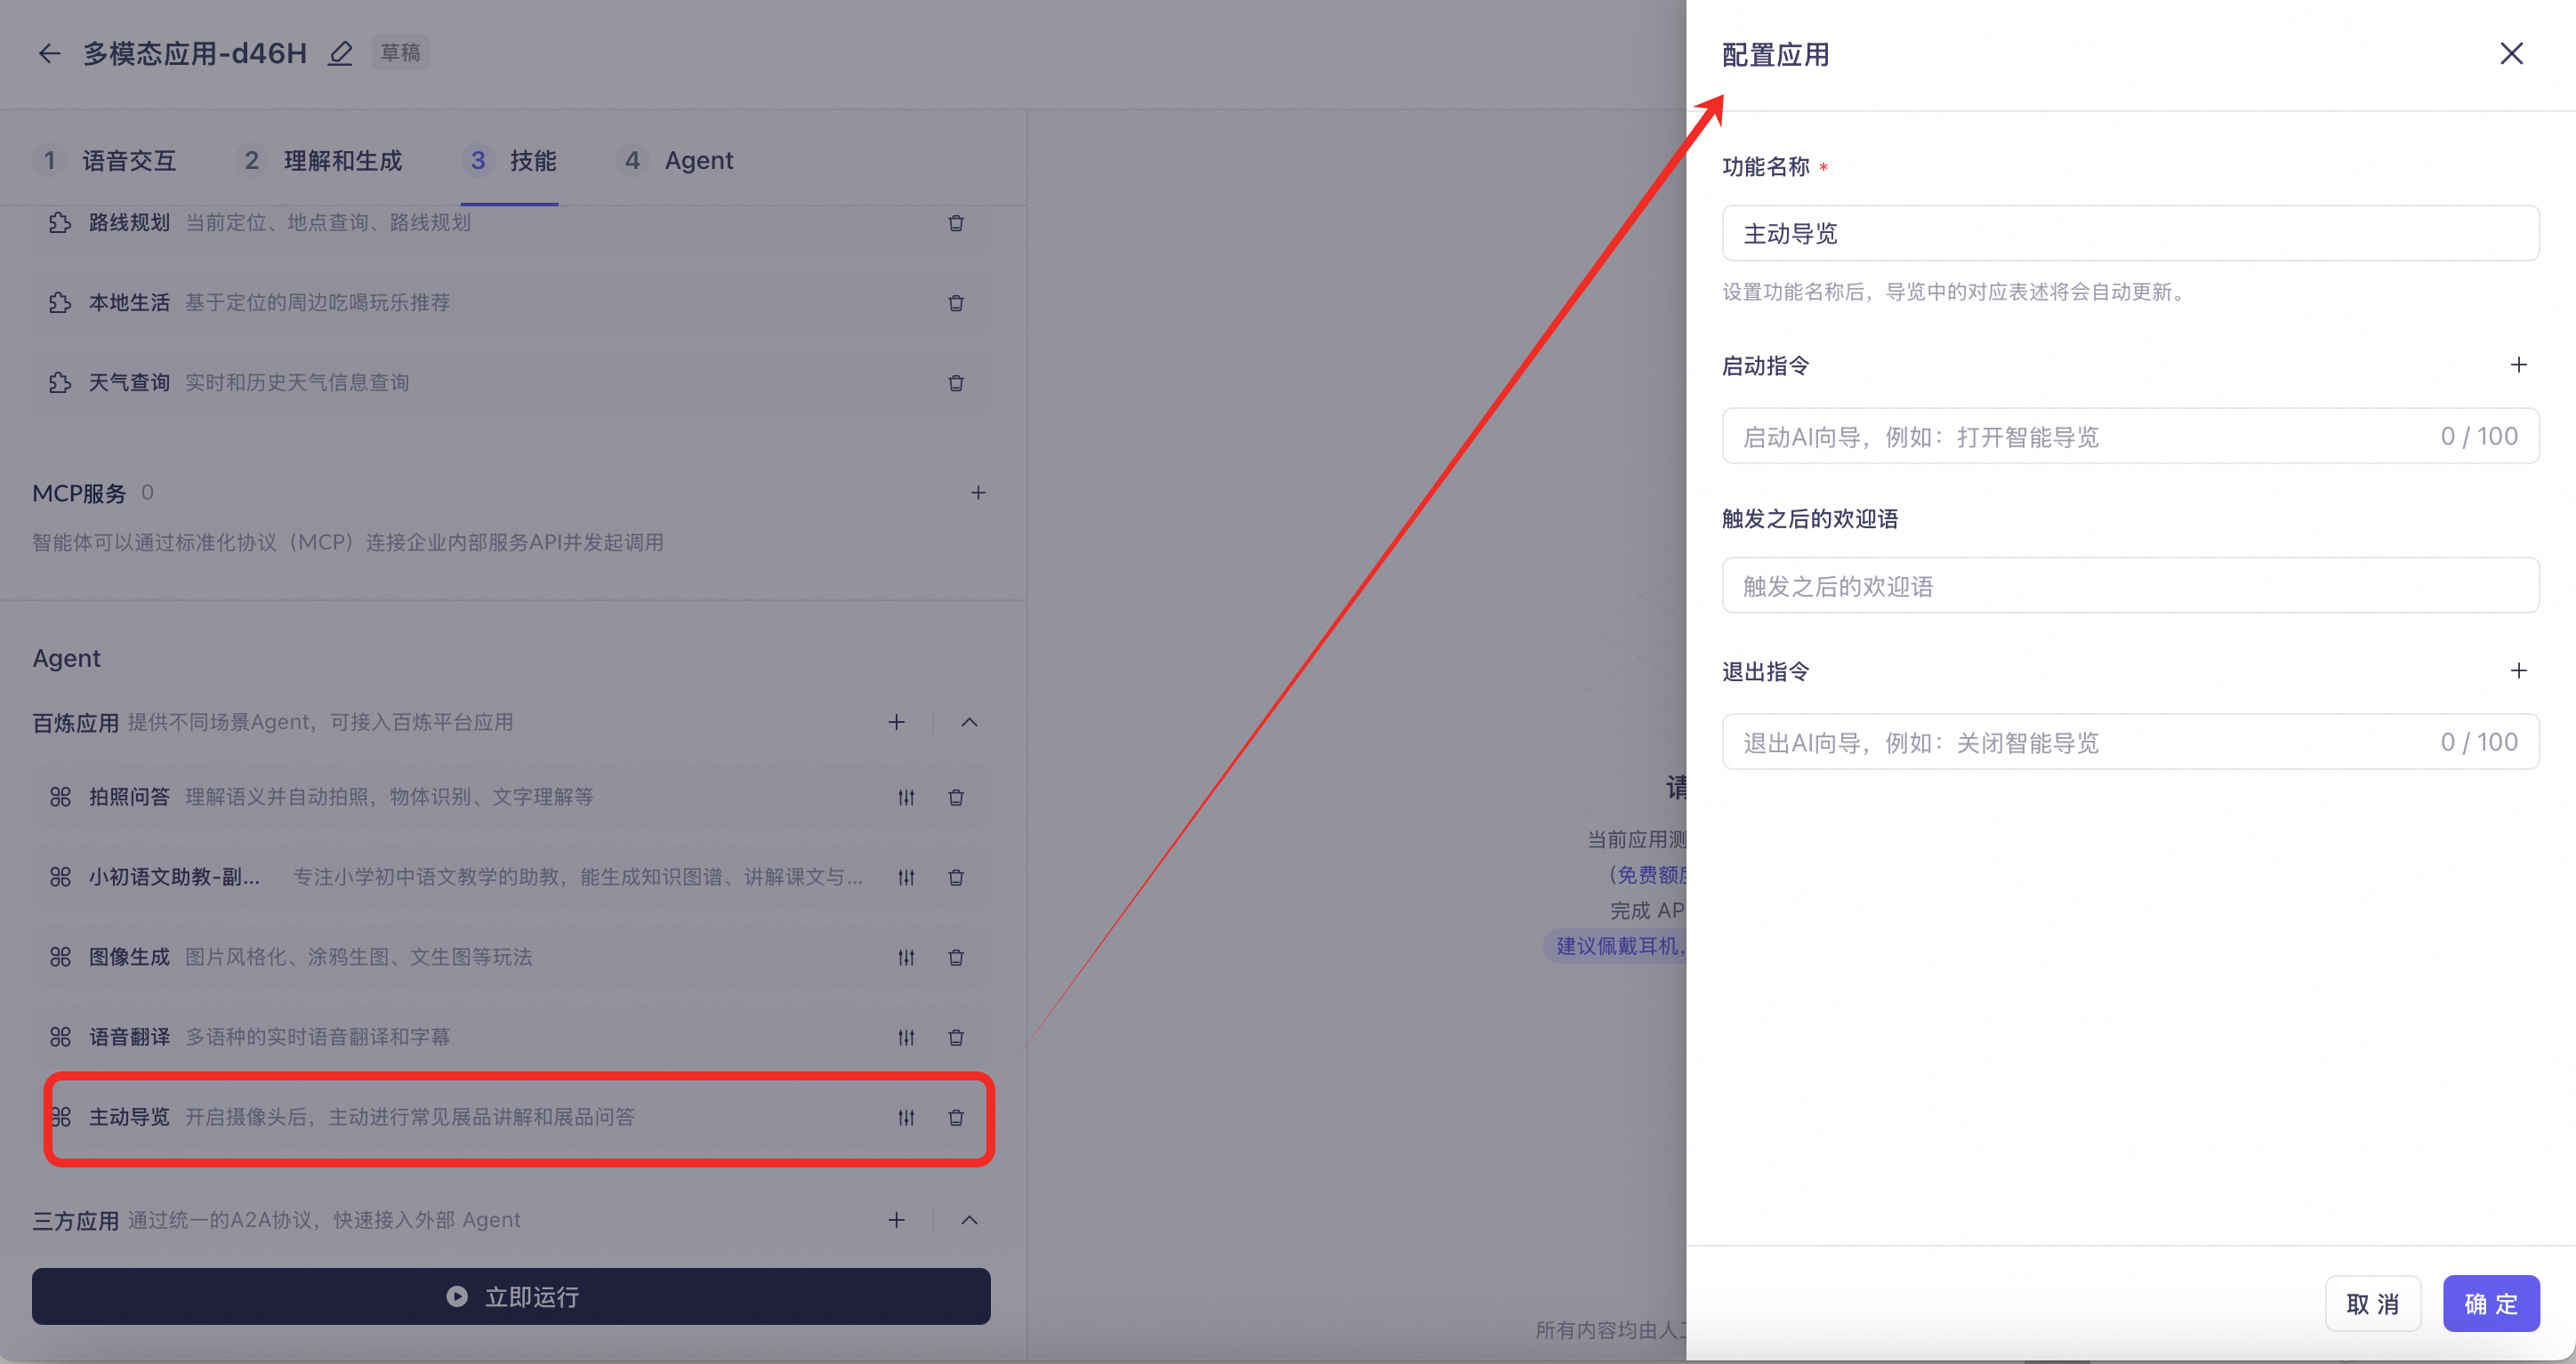Click the pencil icon to rename app
The height and width of the screenshot is (1364, 2576).
tap(340, 53)
